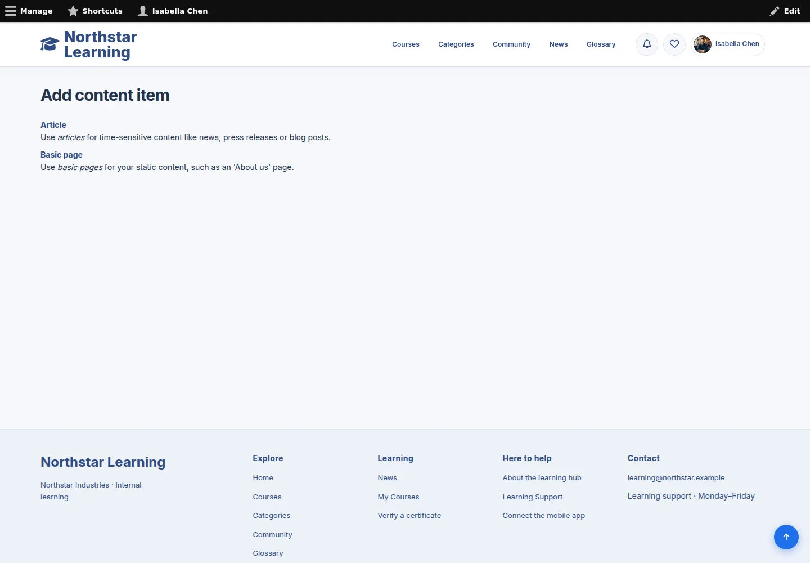Click the footer 'Learning' column heading
The image size is (810, 563).
[x=395, y=458]
